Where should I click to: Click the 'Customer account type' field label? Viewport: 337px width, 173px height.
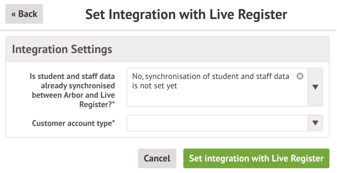point(72,123)
